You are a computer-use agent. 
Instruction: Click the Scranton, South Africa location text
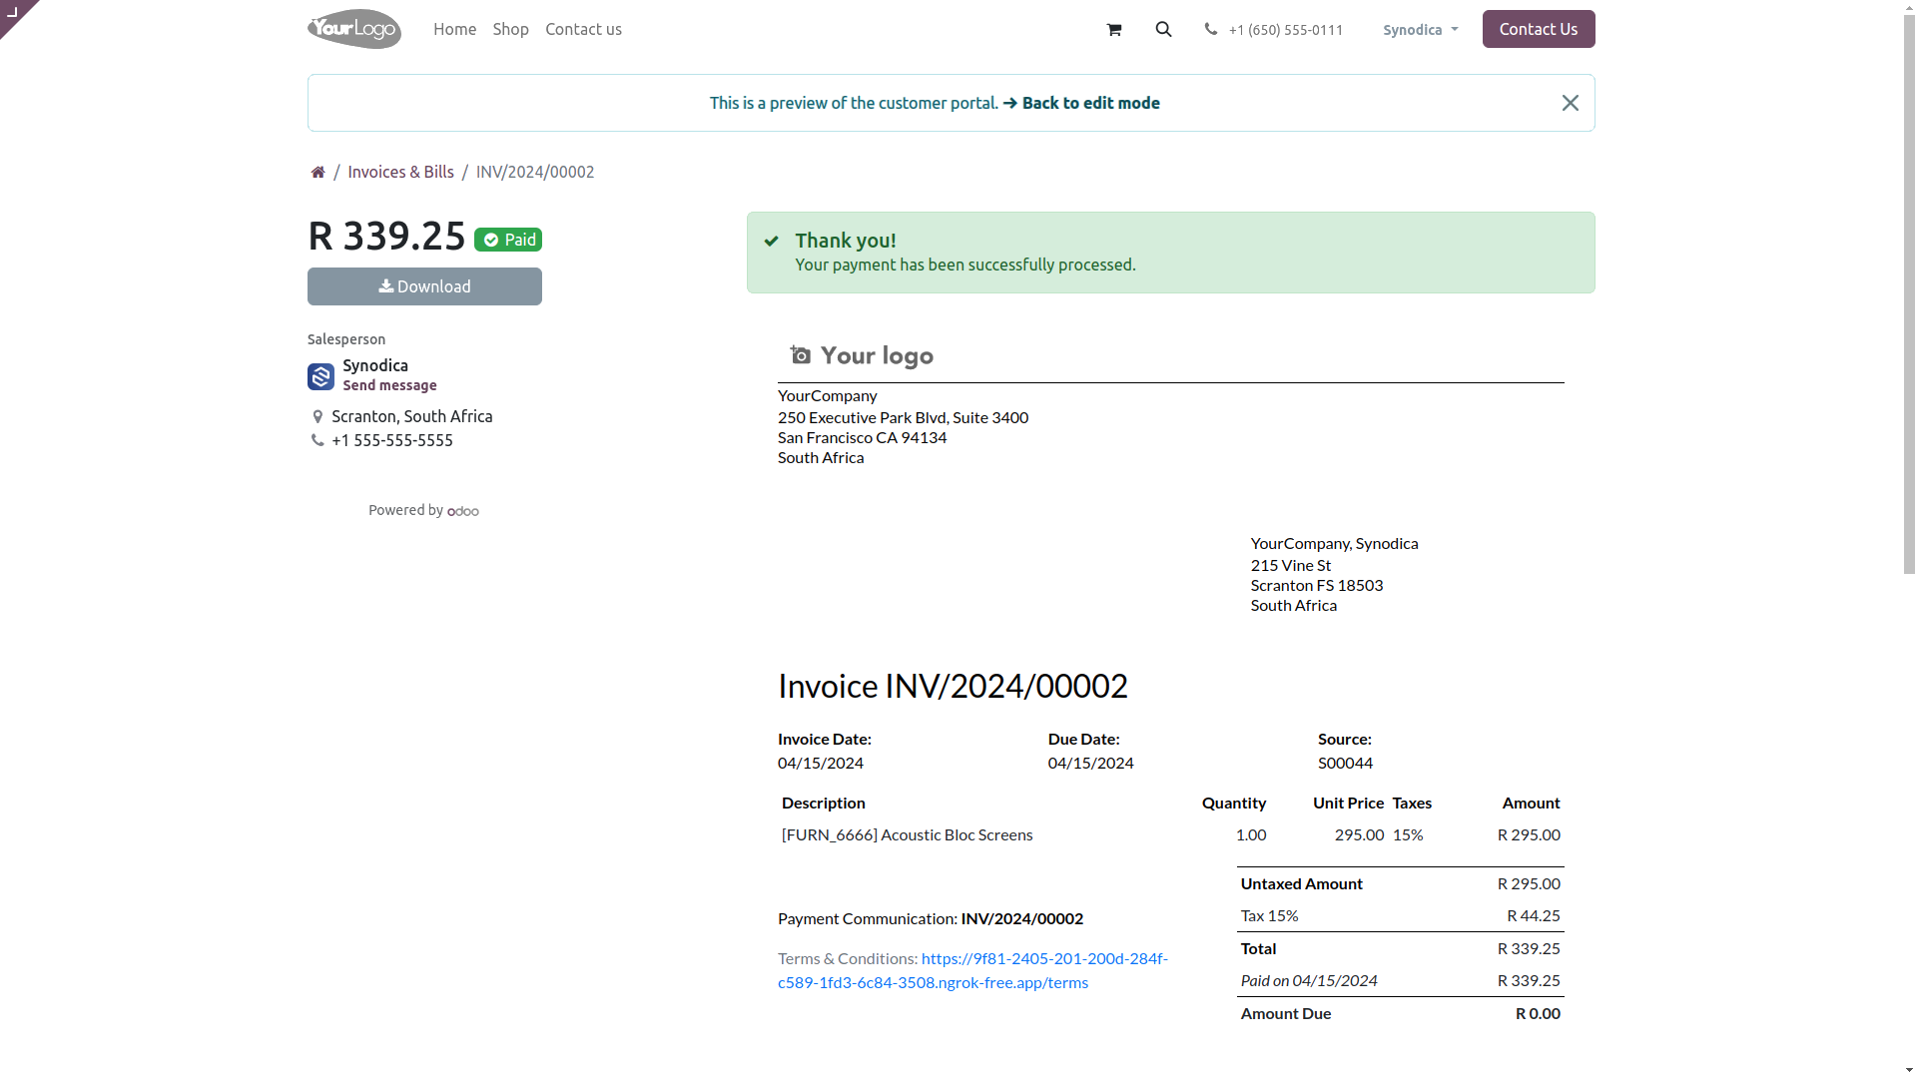[x=411, y=416]
